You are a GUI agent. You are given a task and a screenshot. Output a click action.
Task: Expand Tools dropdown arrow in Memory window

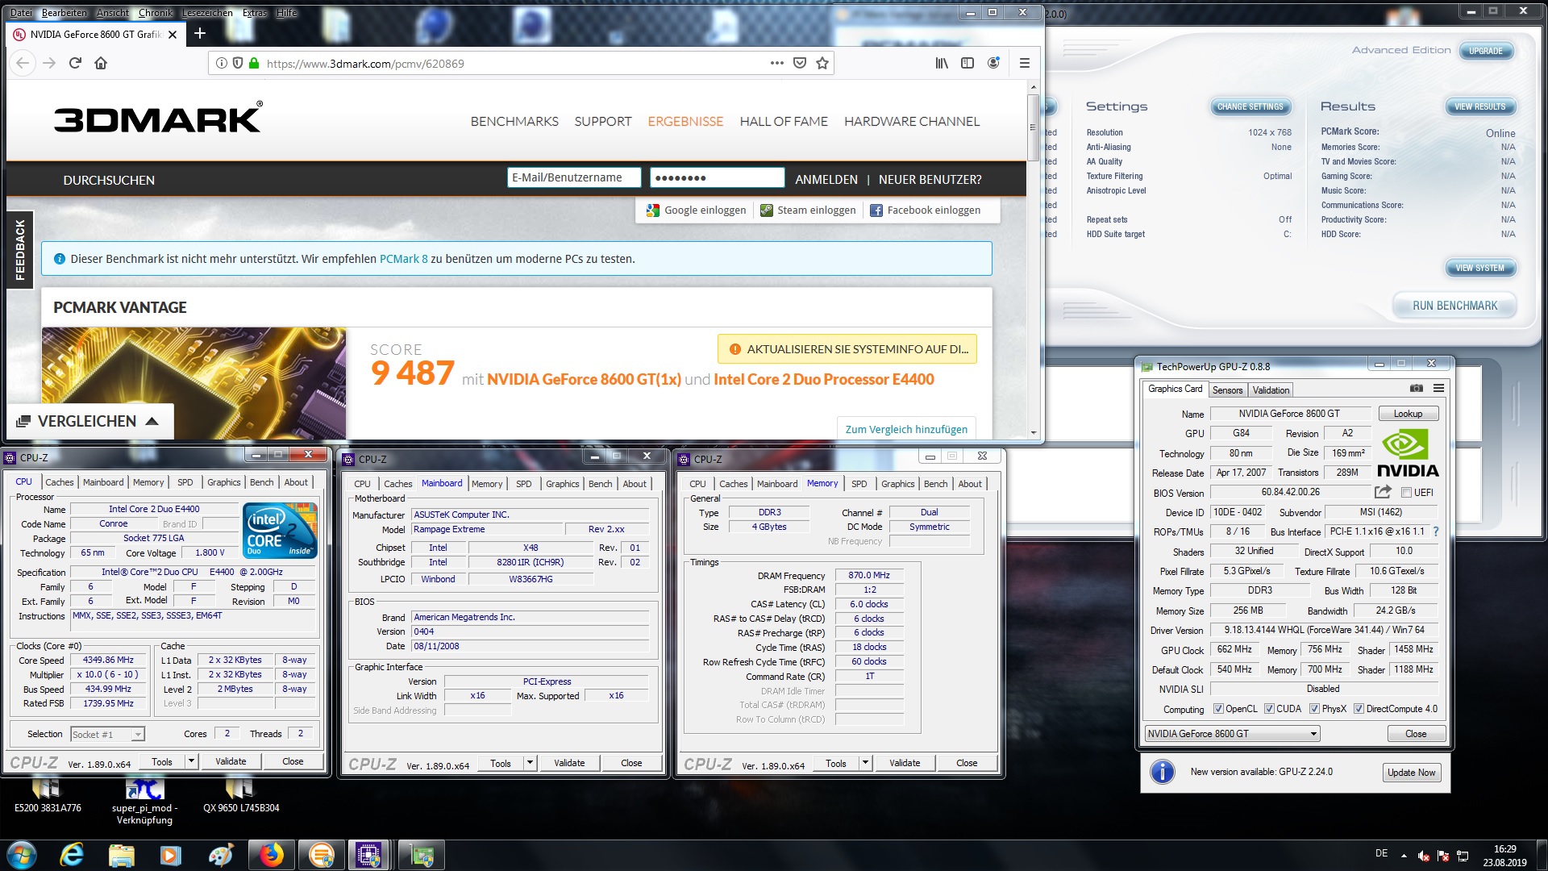coord(865,763)
